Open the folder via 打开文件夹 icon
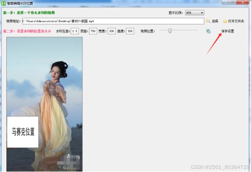Viewport: 251px width, 172px height. pyautogui.click(x=225, y=21)
